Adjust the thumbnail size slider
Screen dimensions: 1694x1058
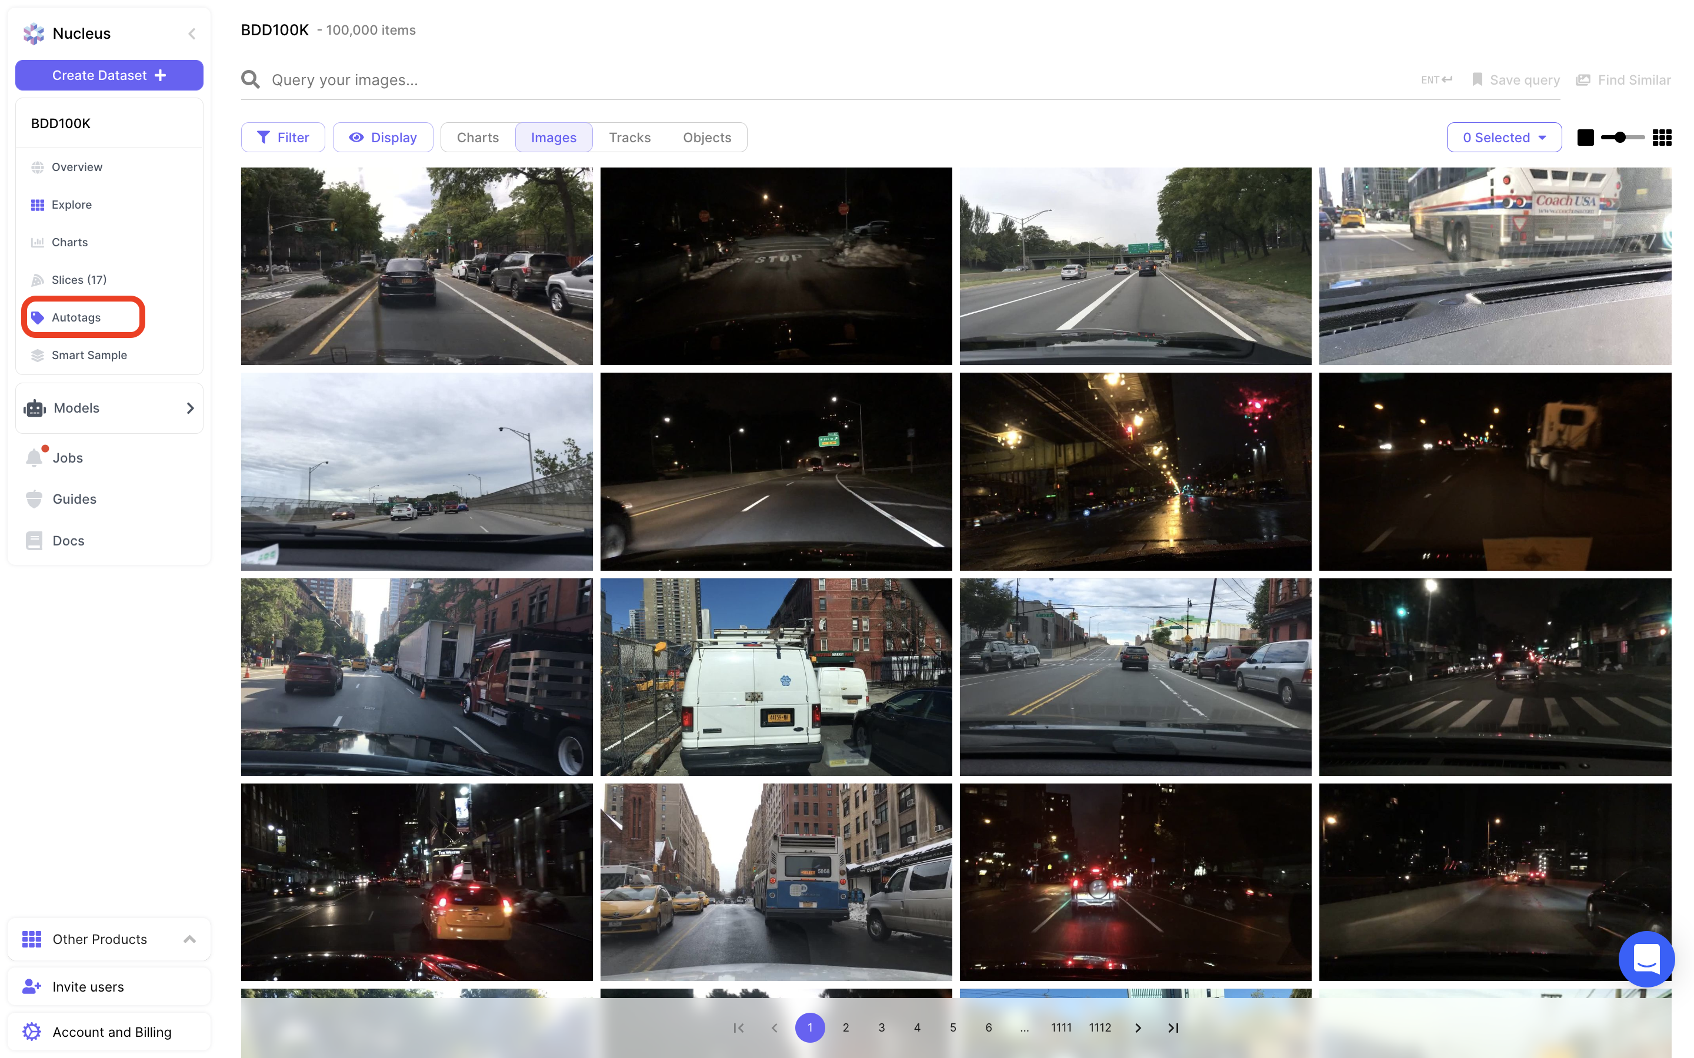[x=1620, y=138]
